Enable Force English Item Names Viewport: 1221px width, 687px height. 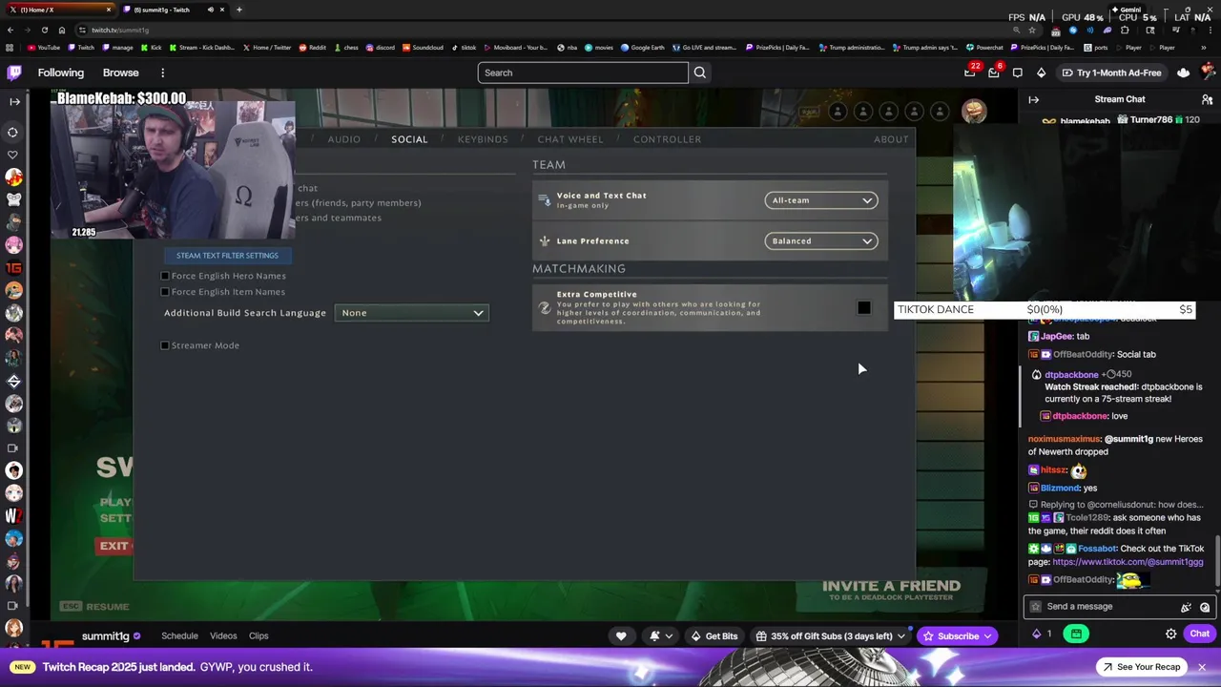(165, 292)
